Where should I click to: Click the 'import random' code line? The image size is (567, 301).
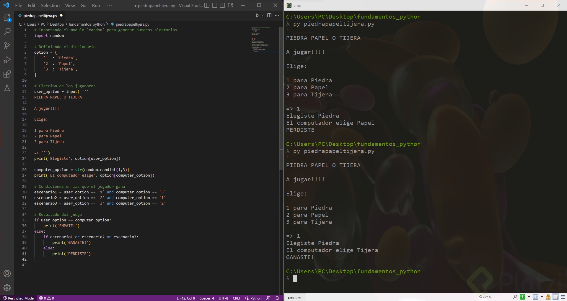(x=49, y=36)
